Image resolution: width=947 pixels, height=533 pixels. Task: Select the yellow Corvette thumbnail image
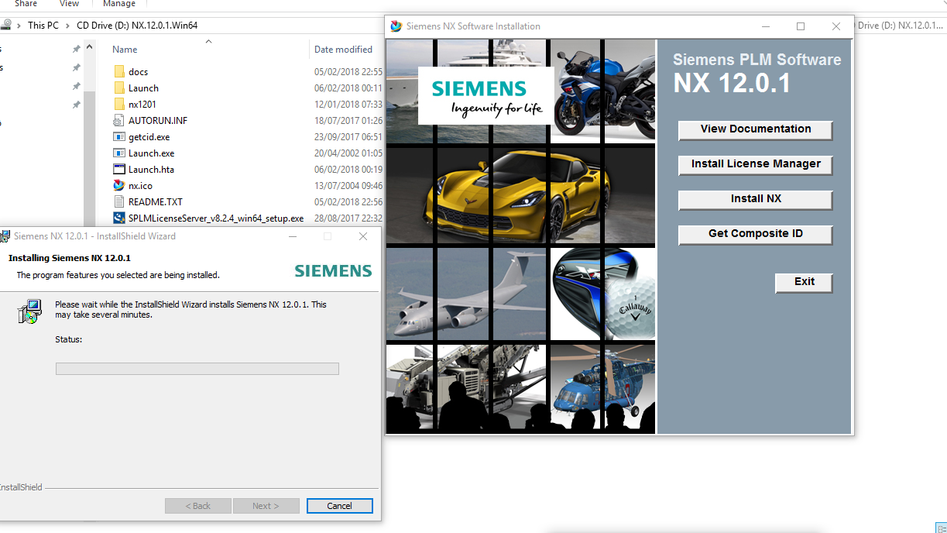(x=519, y=194)
